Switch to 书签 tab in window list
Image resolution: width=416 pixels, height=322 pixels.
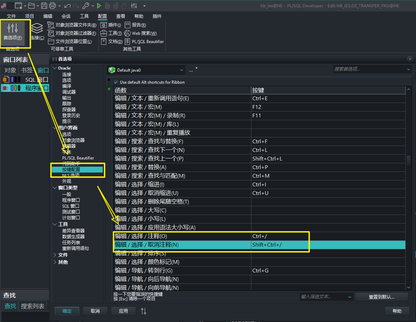click(x=27, y=70)
